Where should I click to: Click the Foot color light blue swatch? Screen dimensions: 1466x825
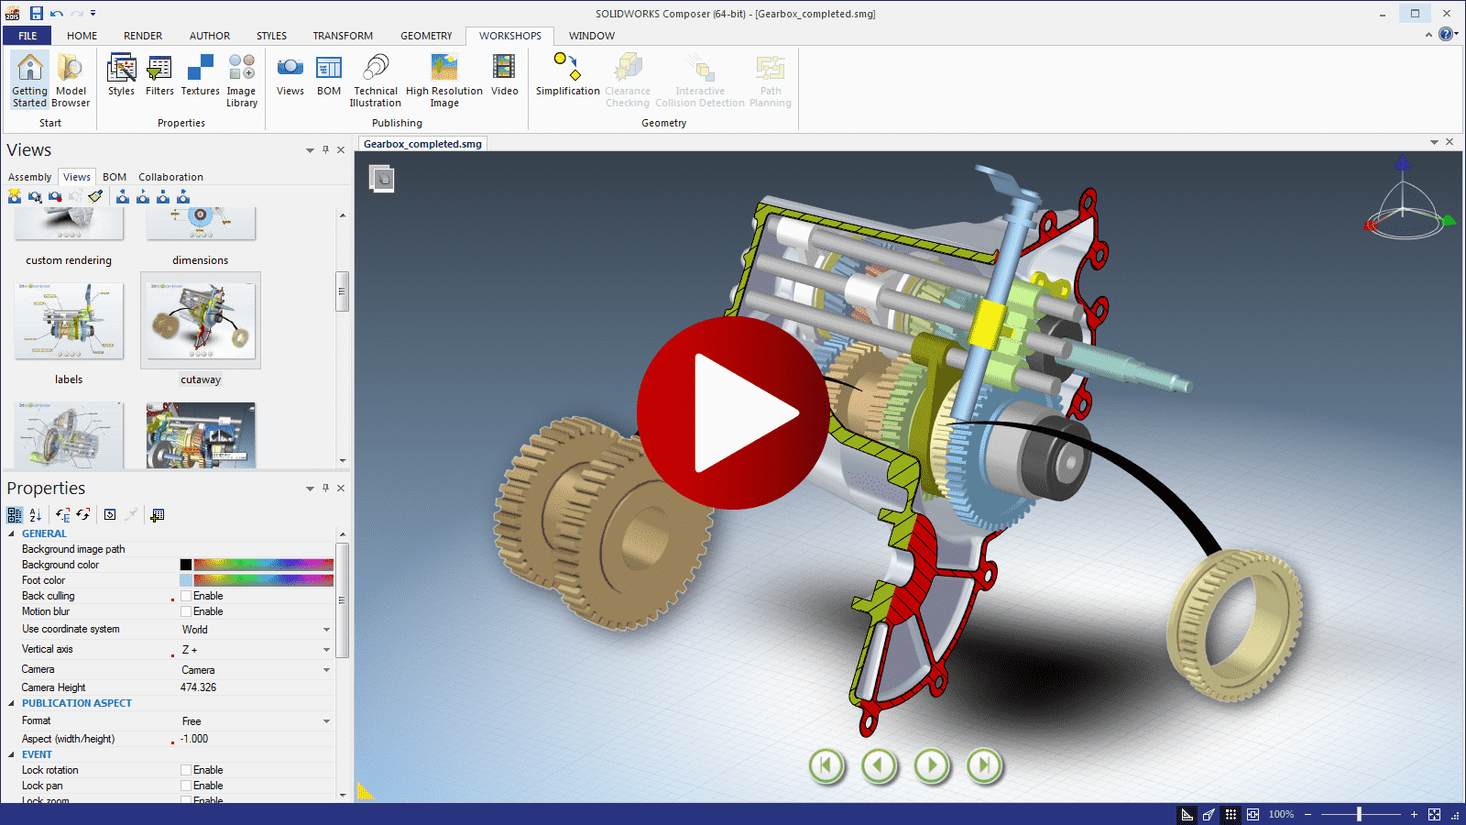click(186, 580)
